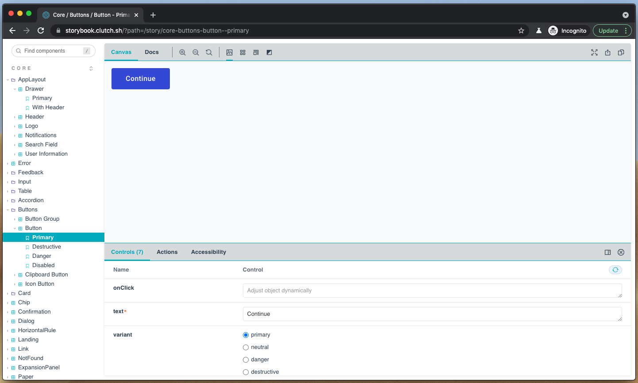Open the Logo component
The image size is (638, 383).
coord(31,126)
